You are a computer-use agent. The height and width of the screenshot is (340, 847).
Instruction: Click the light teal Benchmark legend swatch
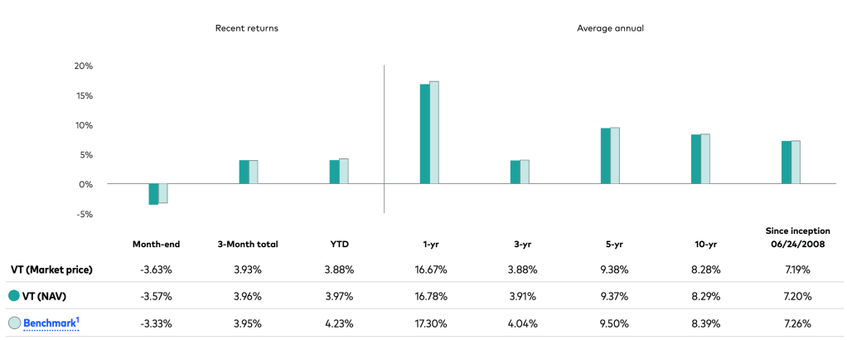click(x=14, y=324)
